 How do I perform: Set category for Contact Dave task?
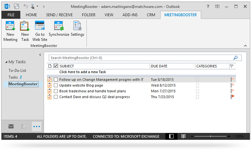click(197, 97)
